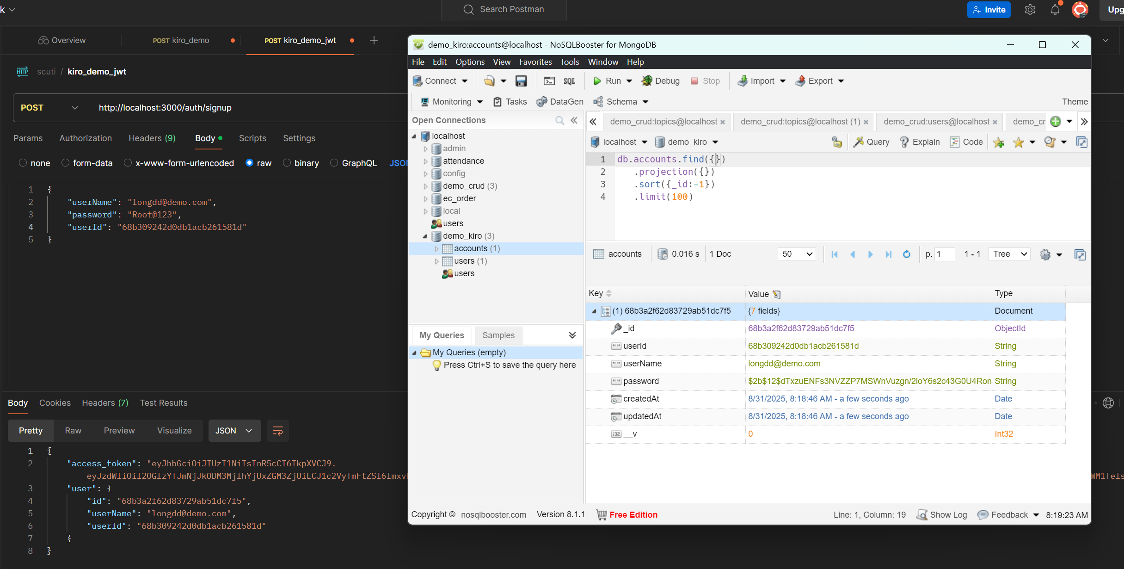Image resolution: width=1124 pixels, height=569 pixels.
Task: Select the GraphQL body radio
Action: [x=334, y=163]
